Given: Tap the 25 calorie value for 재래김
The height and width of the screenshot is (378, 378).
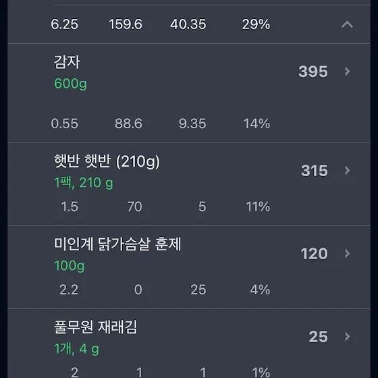Looking at the screenshot, I should click(318, 337).
